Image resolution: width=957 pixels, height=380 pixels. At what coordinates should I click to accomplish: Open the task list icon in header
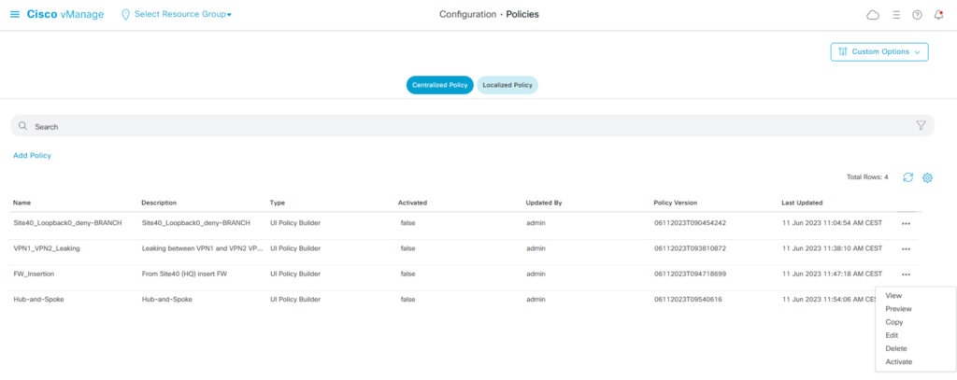coord(895,15)
